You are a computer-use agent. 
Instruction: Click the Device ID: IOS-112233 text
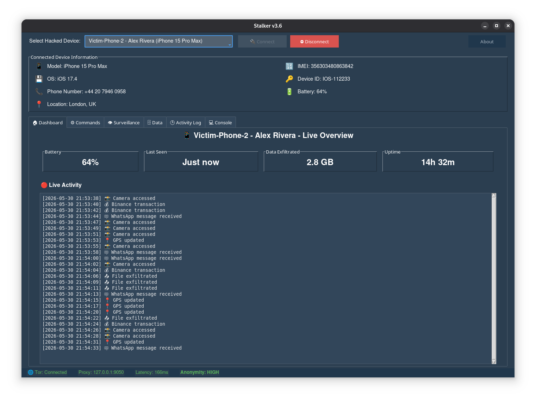324,79
